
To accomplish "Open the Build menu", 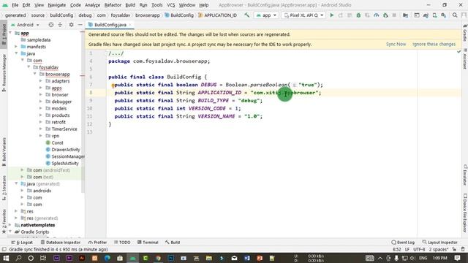I will coord(130,5).
